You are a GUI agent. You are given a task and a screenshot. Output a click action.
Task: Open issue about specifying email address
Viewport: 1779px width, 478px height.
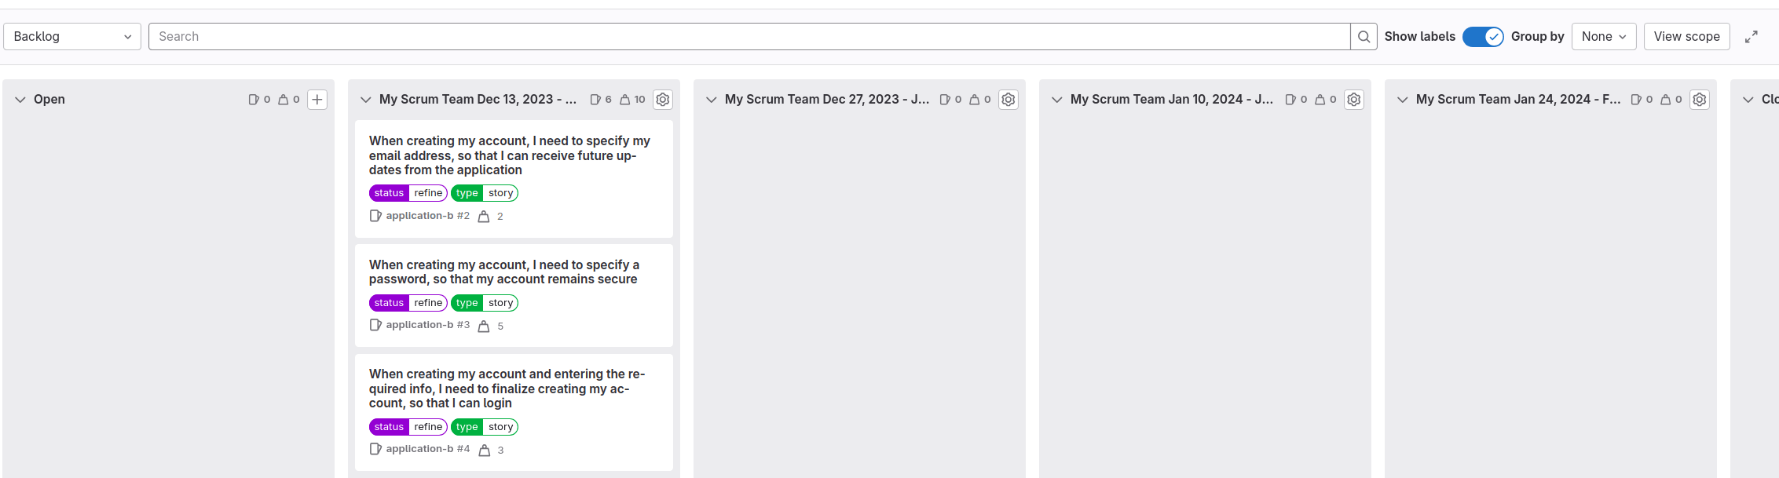(x=509, y=155)
